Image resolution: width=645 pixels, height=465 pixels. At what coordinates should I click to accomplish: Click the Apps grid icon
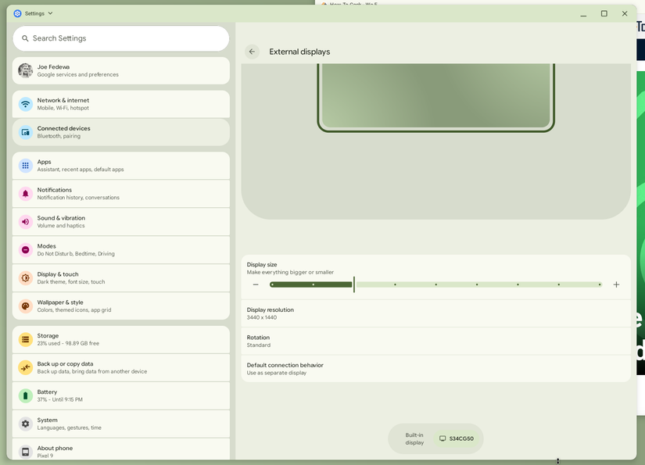[x=26, y=165]
